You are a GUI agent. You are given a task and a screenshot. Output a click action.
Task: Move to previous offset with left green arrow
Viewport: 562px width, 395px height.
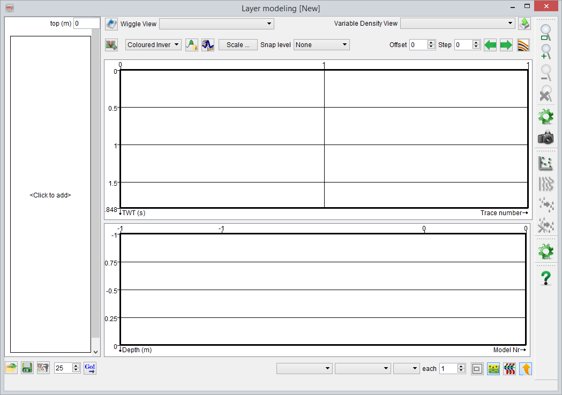click(x=490, y=45)
